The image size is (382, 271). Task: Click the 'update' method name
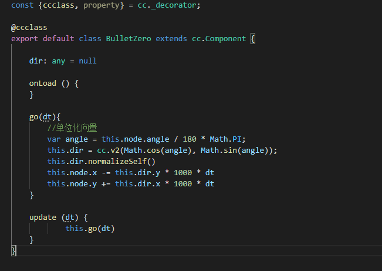[43, 218]
